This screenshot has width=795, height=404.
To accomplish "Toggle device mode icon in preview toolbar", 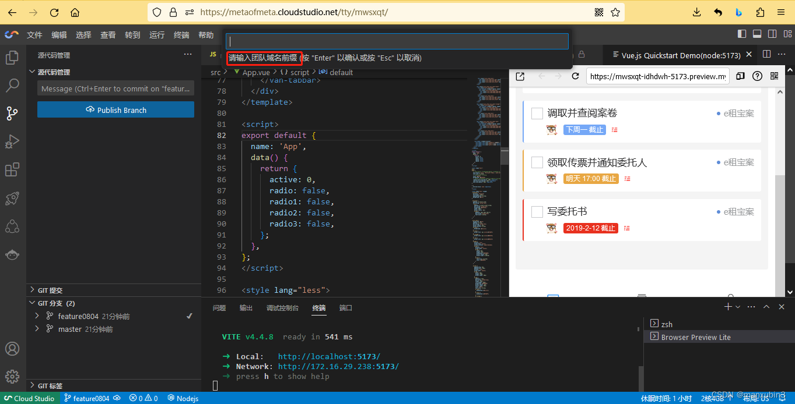I will (740, 76).
